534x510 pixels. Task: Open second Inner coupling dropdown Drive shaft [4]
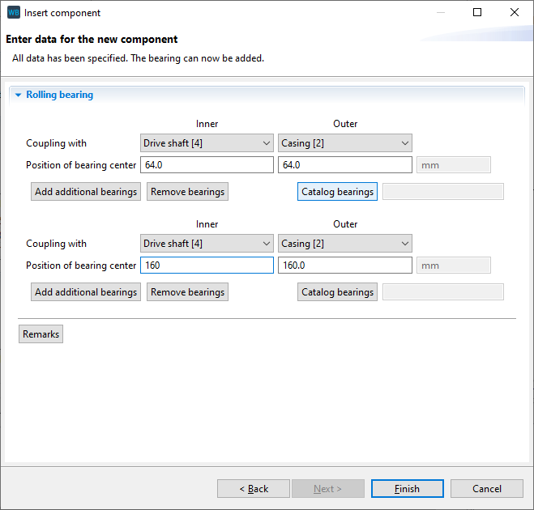coord(207,244)
